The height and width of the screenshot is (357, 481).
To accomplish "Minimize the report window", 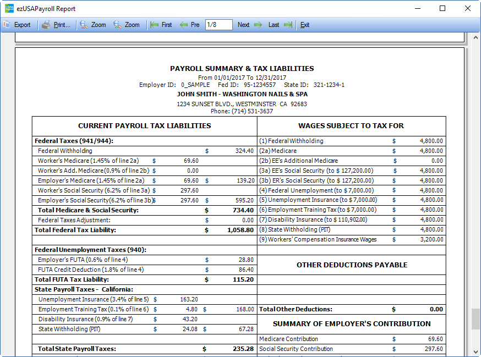I will (418, 8).
